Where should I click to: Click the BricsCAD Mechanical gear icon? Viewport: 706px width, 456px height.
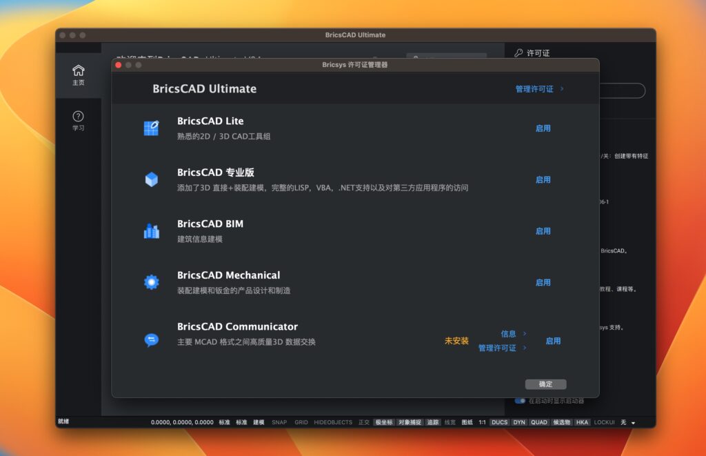tap(153, 281)
